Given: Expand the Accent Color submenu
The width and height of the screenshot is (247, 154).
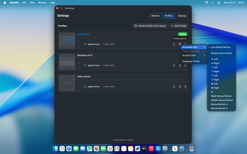Looking at the screenshot, I should (193, 55).
